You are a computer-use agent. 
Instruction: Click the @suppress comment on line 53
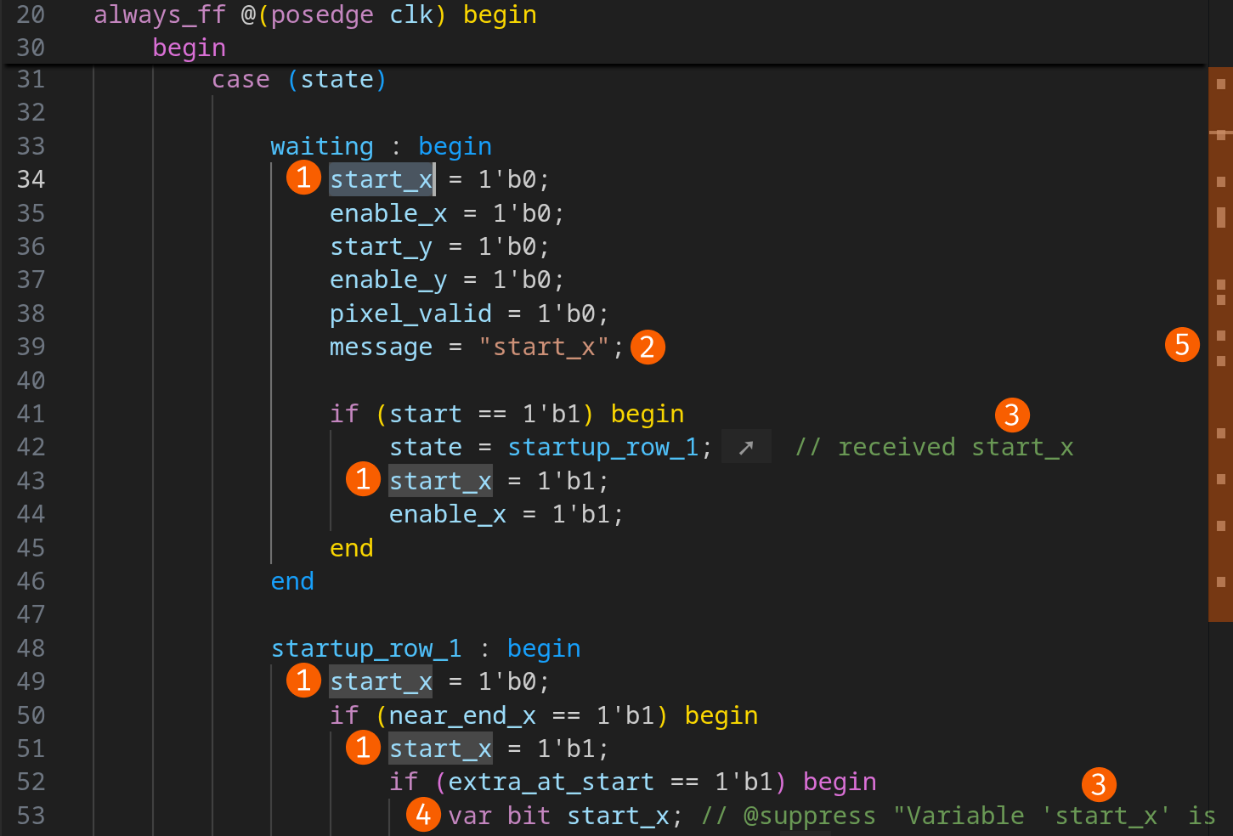pyautogui.click(x=959, y=816)
